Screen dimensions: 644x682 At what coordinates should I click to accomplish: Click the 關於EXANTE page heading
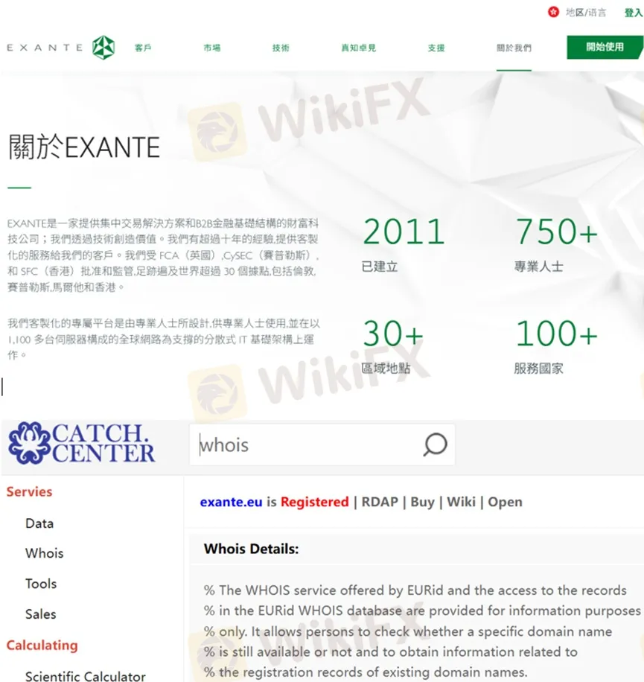(x=84, y=147)
